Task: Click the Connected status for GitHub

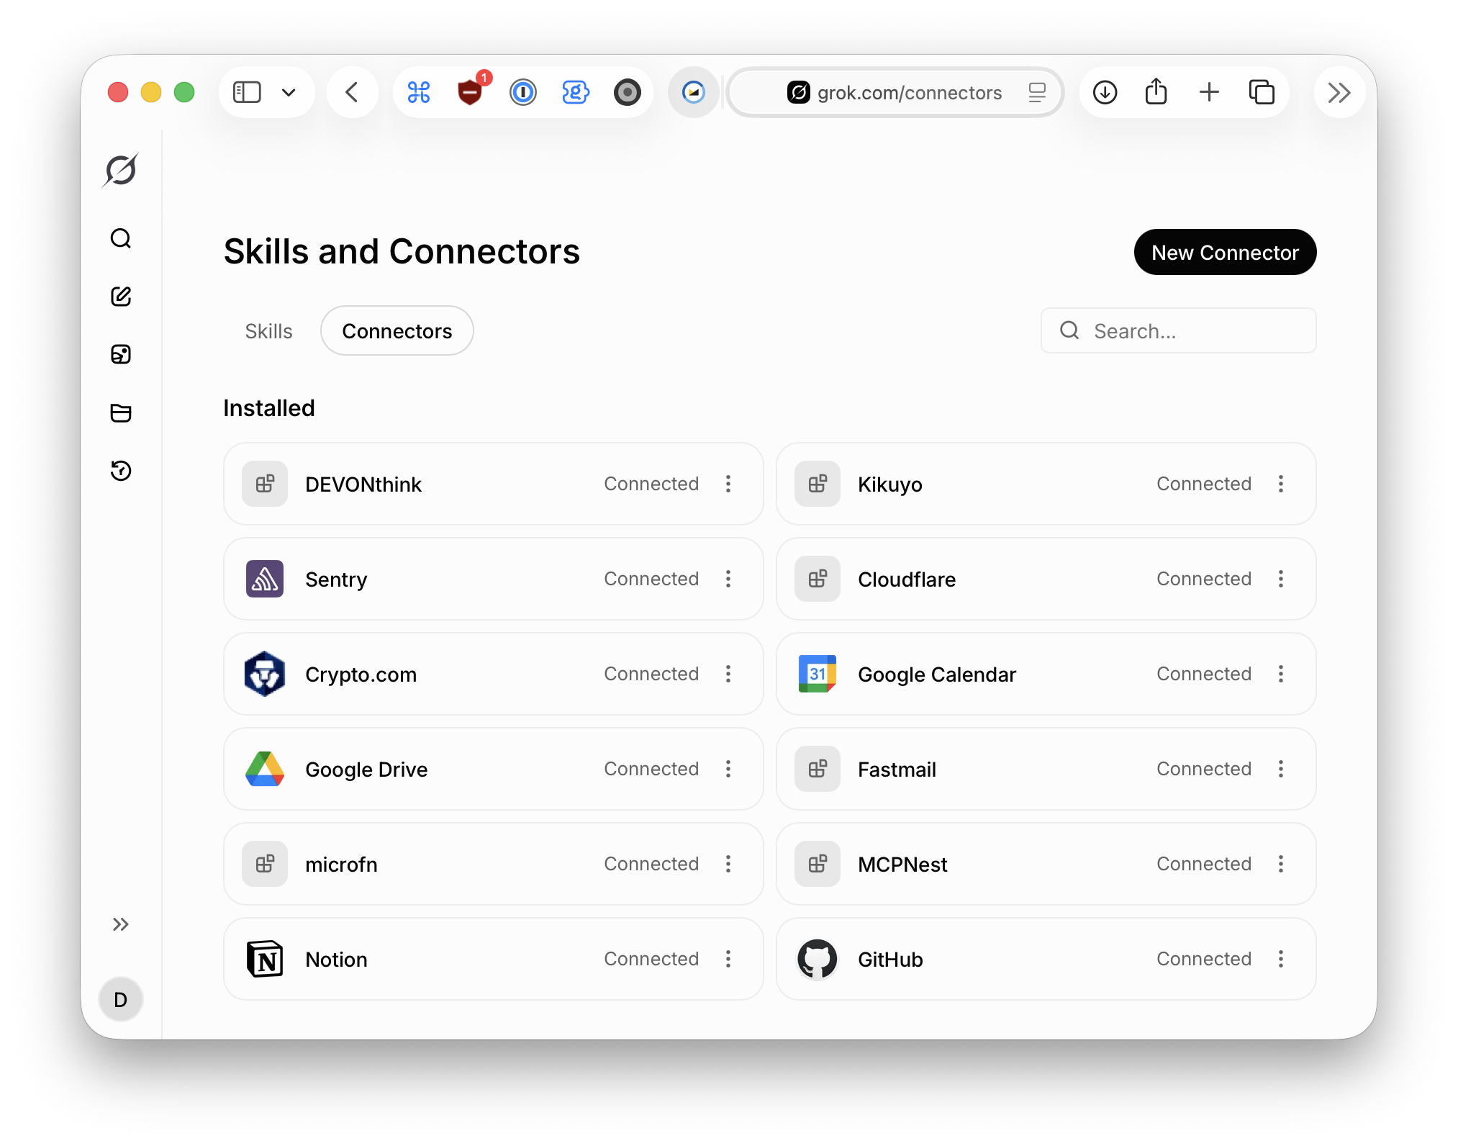Action: [1204, 959]
